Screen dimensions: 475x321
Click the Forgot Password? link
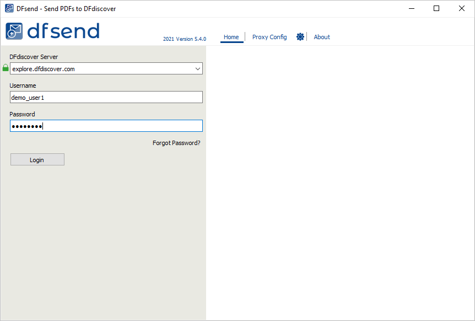176,143
